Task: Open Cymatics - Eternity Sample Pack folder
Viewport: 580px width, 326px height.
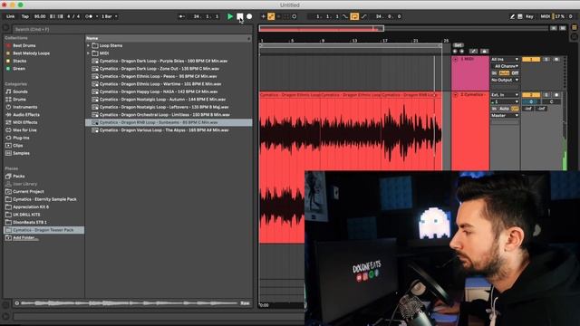Action: click(x=44, y=199)
